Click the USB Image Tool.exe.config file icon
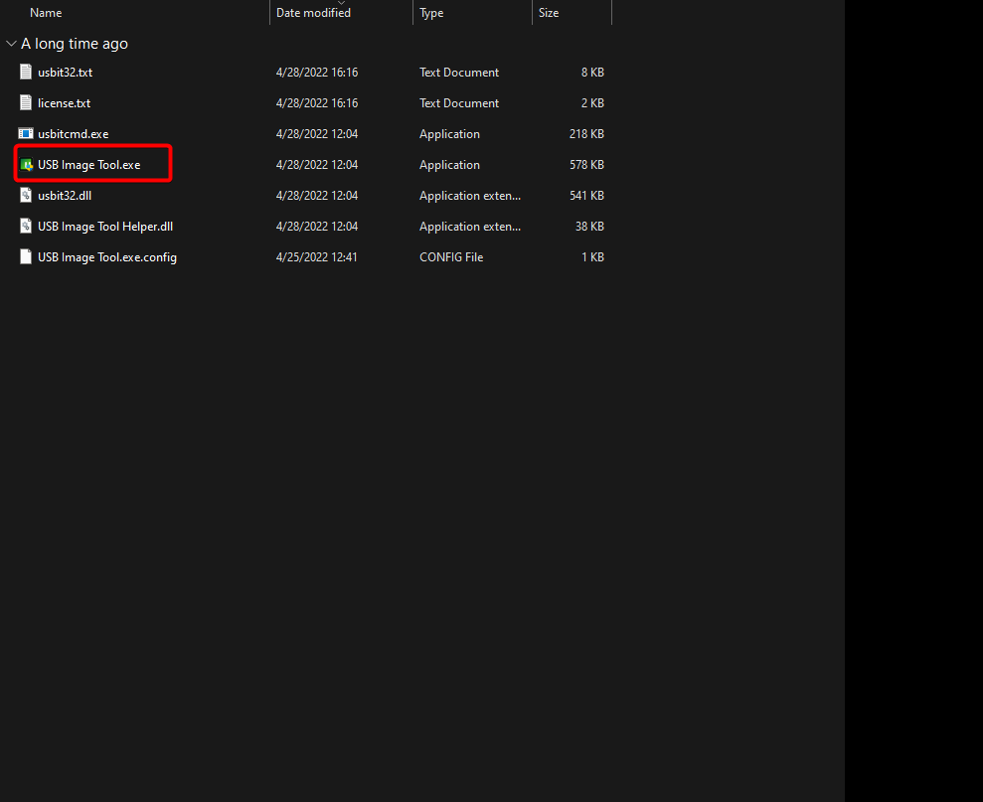Viewport: 983px width, 802px height. point(26,257)
